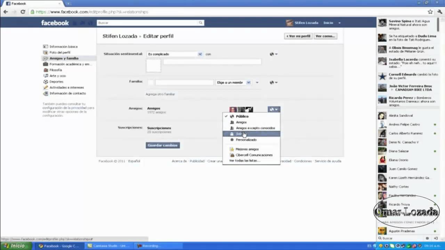
Task: Open chat with Agustin Pradenas
Action: pos(407,231)
